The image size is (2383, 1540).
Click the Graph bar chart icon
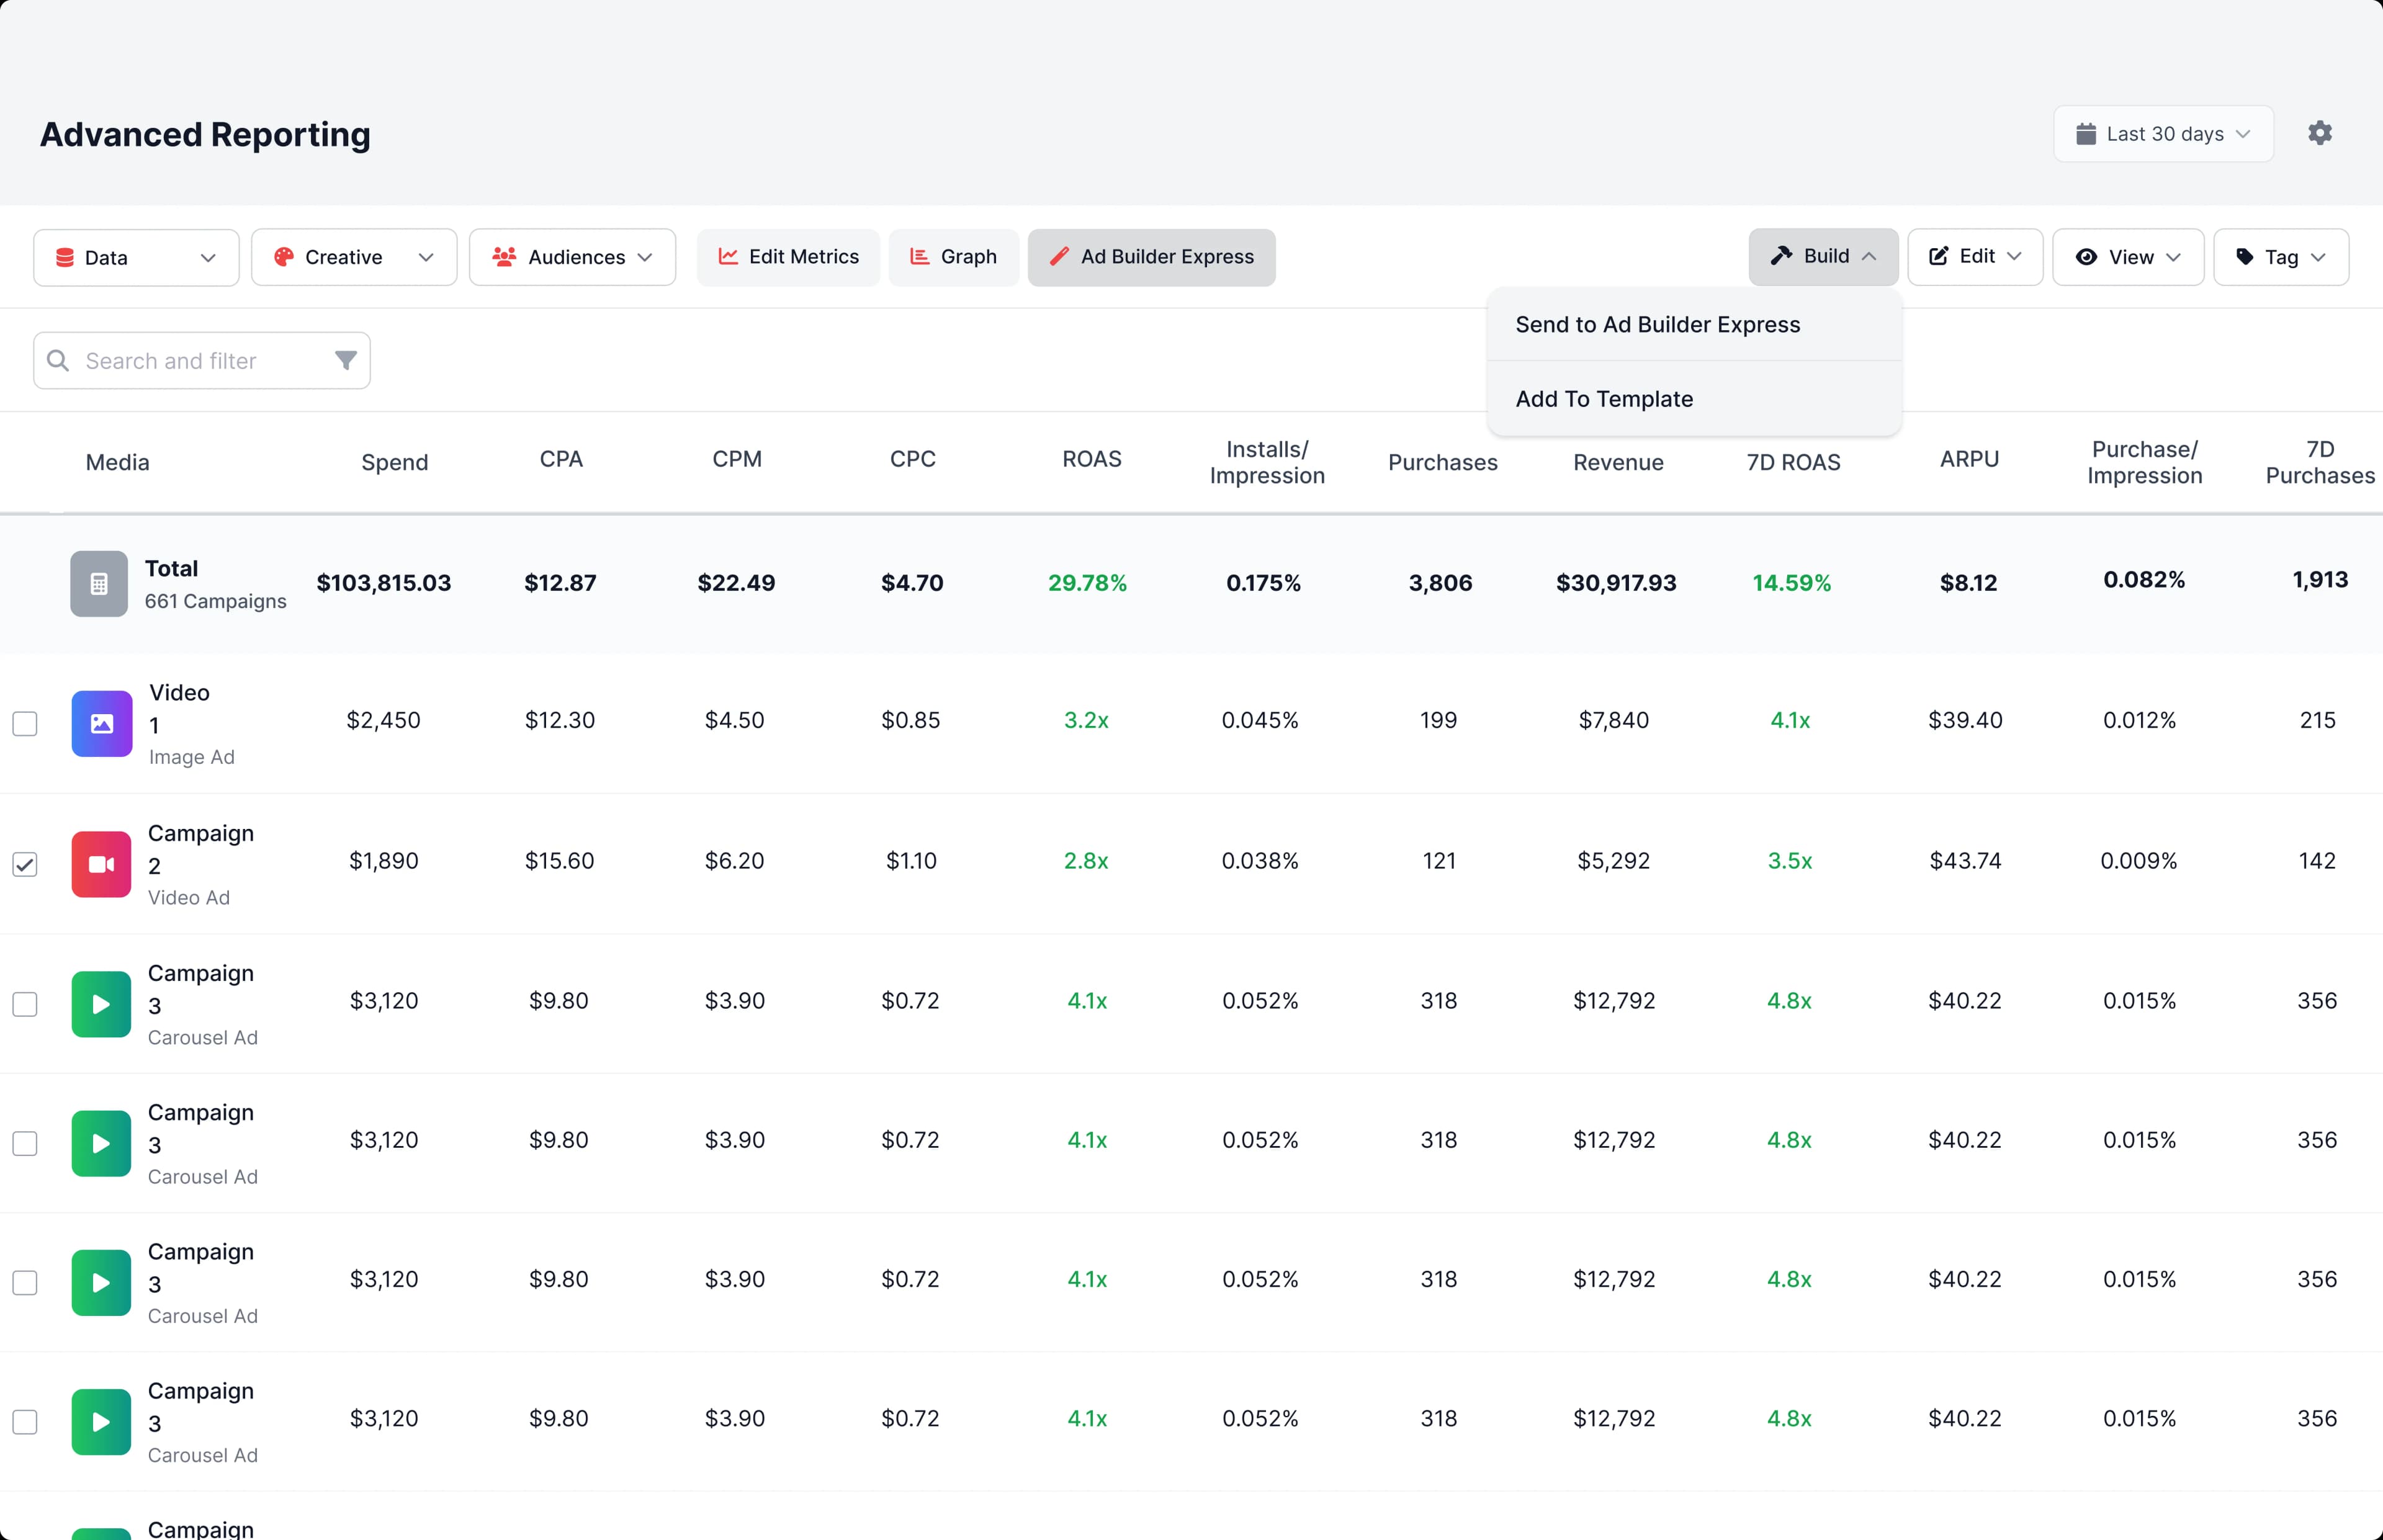[919, 257]
